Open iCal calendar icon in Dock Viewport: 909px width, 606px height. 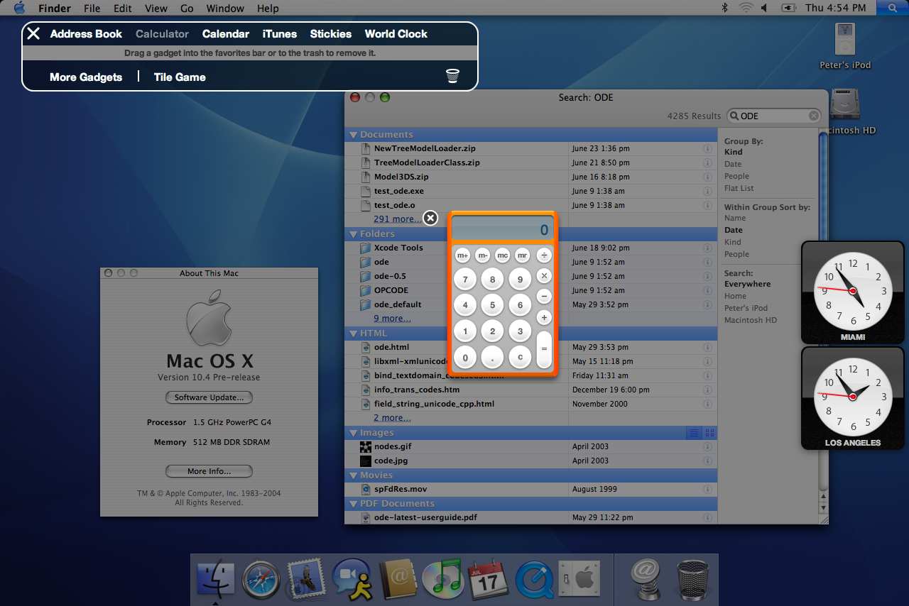[489, 579]
